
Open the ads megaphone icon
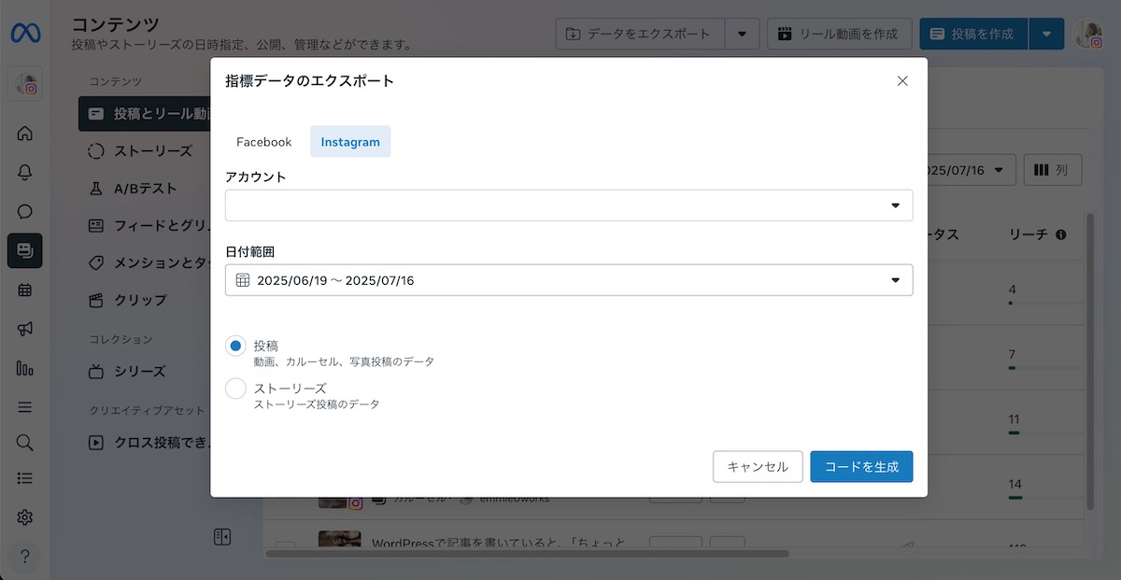25,329
